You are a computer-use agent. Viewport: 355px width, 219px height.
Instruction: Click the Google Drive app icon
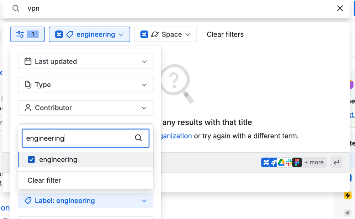[281, 163]
